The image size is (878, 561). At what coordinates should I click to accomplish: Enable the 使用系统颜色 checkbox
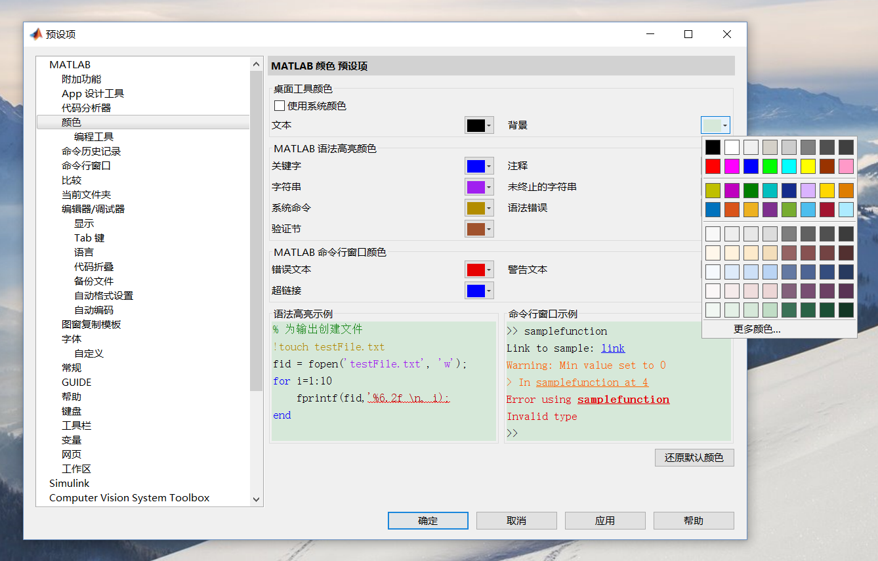280,106
